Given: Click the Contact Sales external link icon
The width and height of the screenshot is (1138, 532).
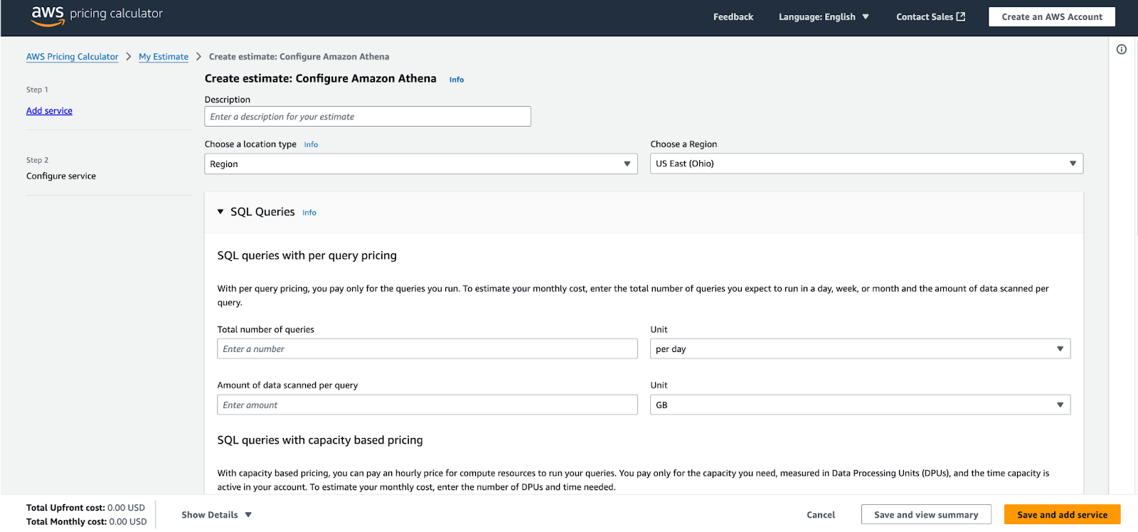Looking at the screenshot, I should [961, 17].
